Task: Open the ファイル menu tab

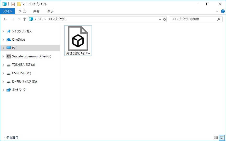Action: pos(8,11)
